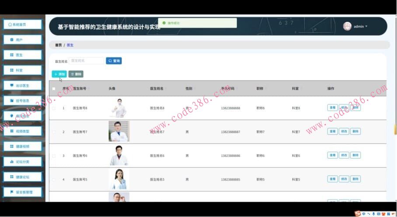
Task: Click 修改 for 医生姓名6 row
Action: (344, 155)
